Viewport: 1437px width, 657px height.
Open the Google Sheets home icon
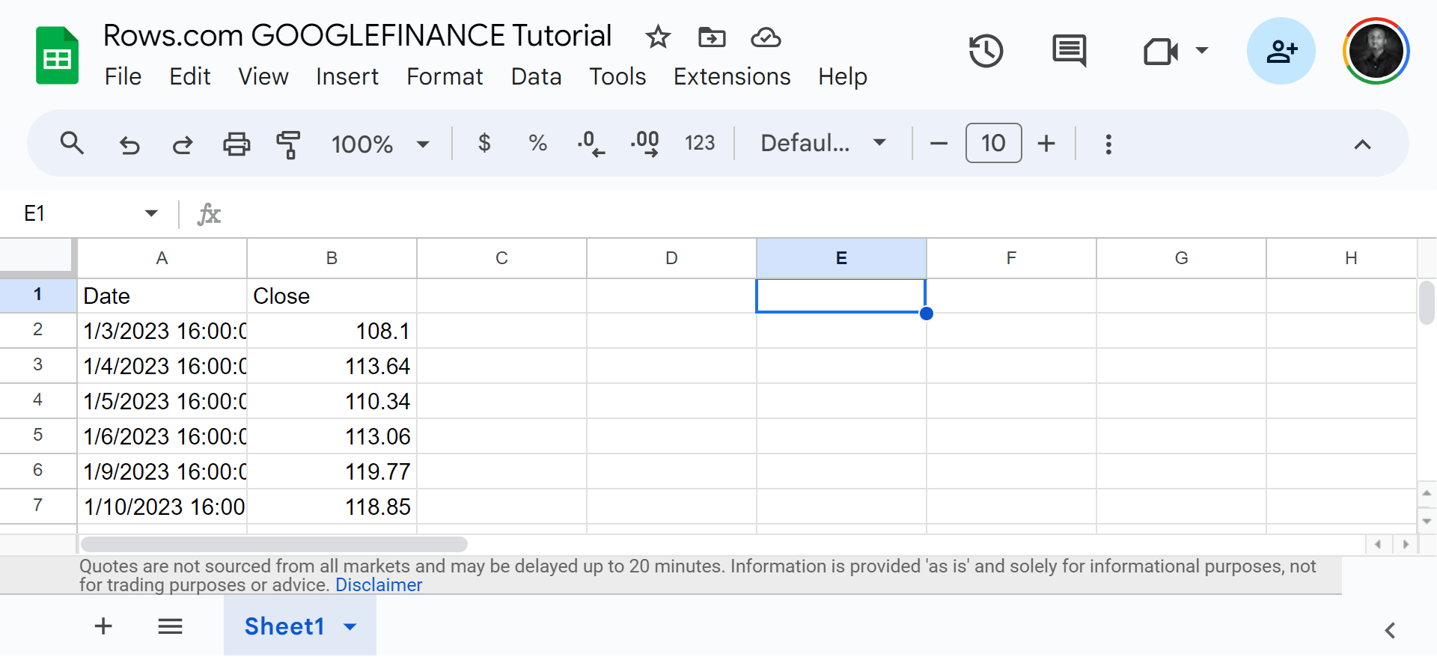coord(58,55)
